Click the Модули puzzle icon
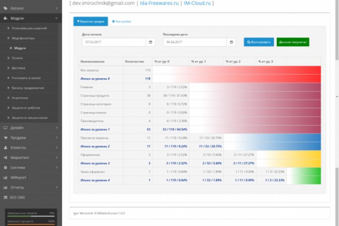339x226 pixels. tap(5, 18)
